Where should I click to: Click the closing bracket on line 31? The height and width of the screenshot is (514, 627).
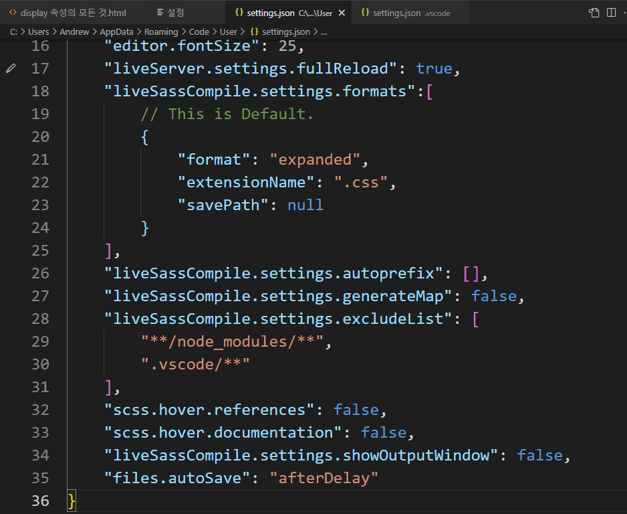pos(108,388)
